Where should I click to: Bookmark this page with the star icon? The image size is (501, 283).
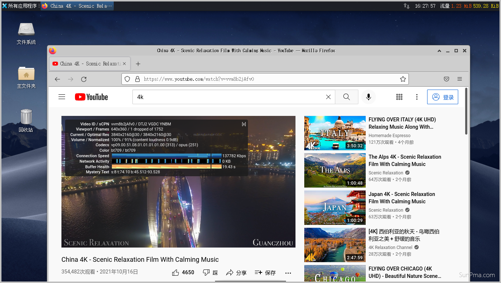tap(403, 79)
